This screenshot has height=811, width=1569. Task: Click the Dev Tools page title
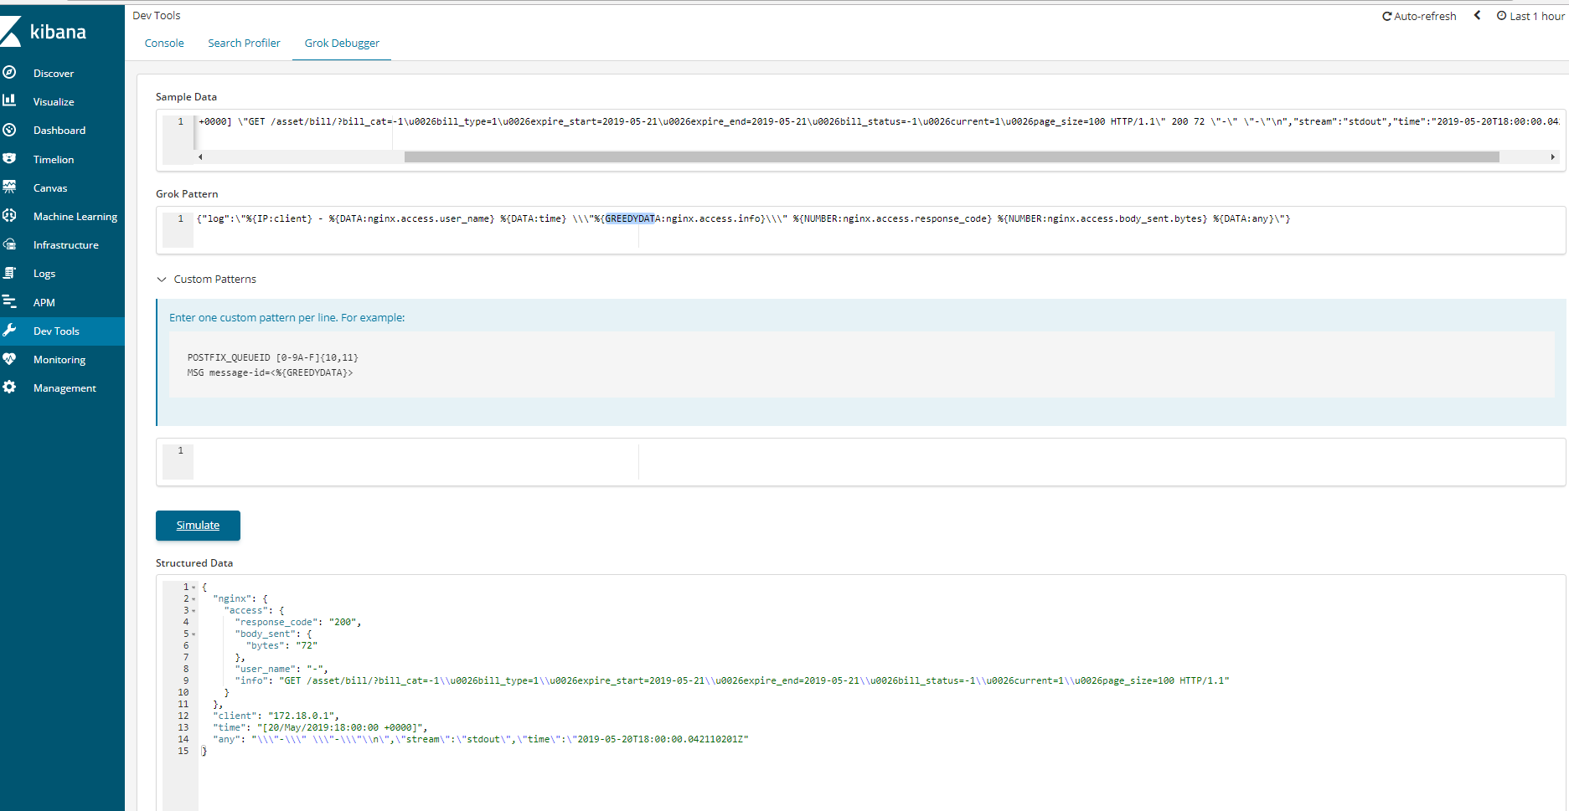157,16
